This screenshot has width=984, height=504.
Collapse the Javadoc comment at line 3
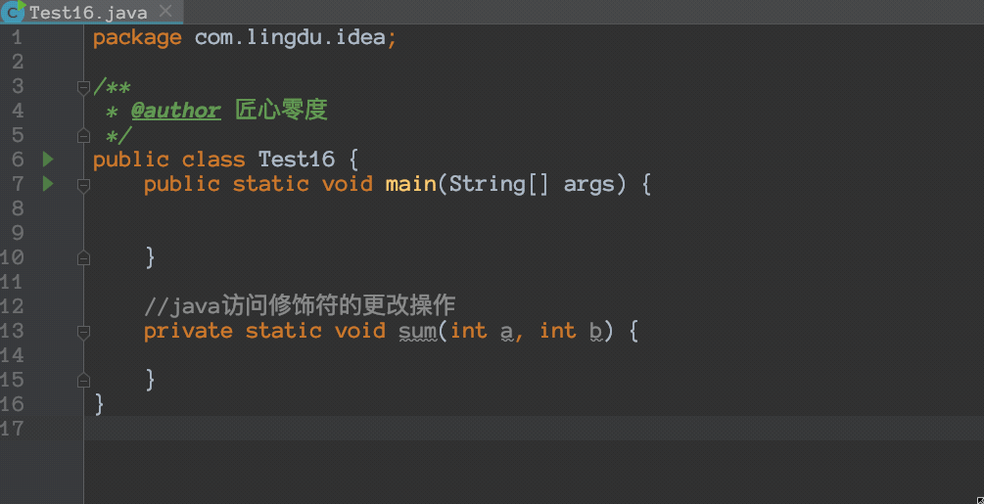(83, 86)
